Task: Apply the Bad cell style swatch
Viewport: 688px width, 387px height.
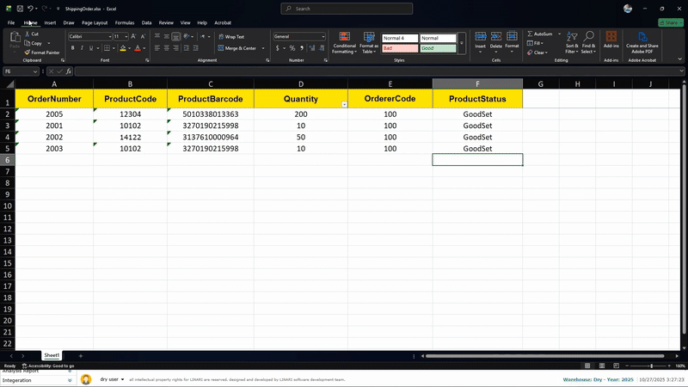Action: coord(399,48)
